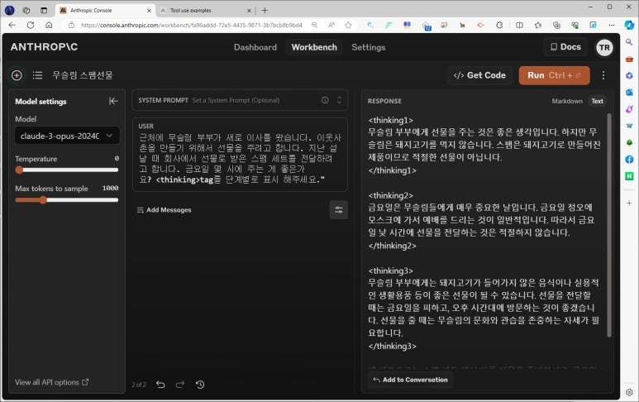The height and width of the screenshot is (402, 639).
Task: Adjust the Max tokens to sample slider
Action: [x=67, y=200]
